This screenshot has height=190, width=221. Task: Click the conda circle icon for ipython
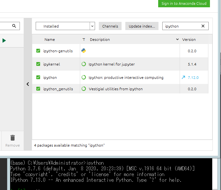pyautogui.click(x=84, y=77)
